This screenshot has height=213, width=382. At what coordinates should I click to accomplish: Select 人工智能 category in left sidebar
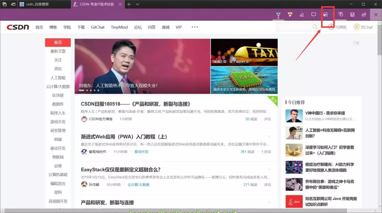pyautogui.click(x=58, y=78)
